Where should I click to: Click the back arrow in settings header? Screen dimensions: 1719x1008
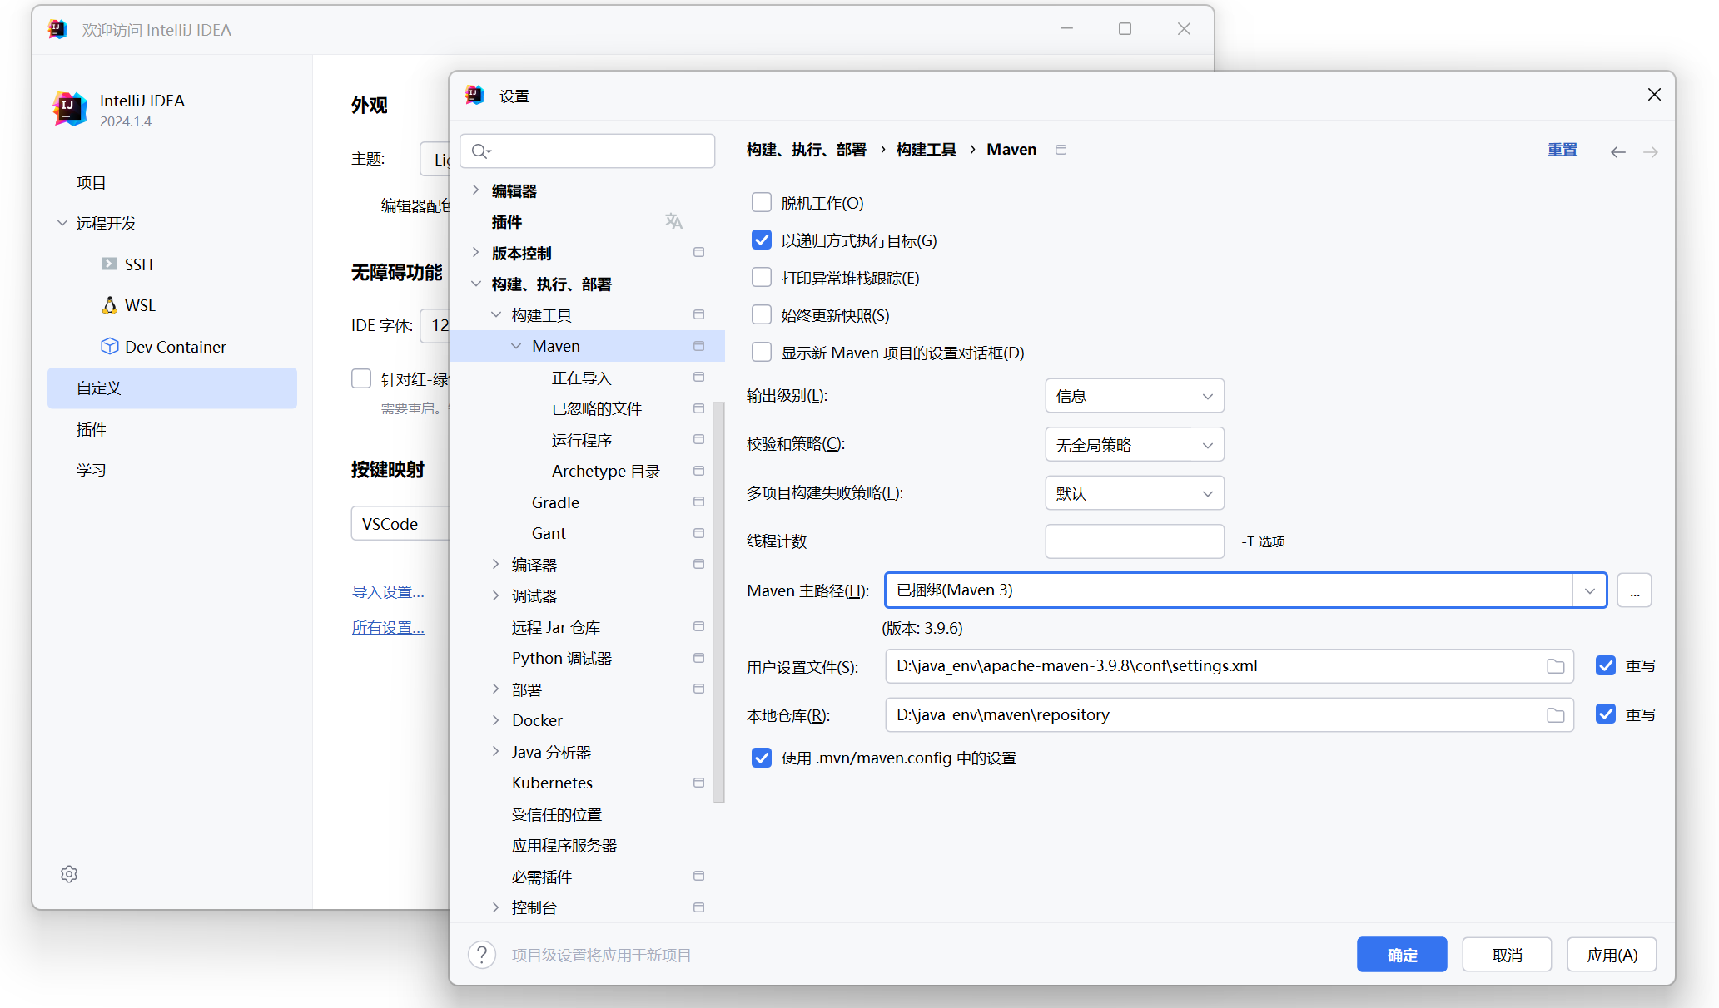(x=1617, y=151)
